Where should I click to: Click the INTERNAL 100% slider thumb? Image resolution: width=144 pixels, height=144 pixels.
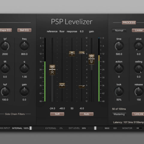pos(31,128)
